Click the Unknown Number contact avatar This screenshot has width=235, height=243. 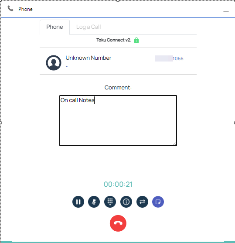[54, 63]
